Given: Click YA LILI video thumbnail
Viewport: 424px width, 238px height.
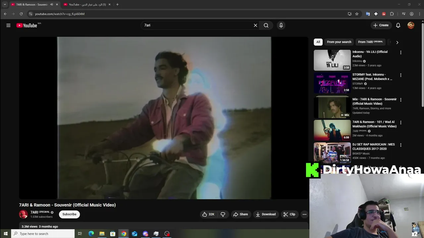Looking at the screenshot, I should pyautogui.click(x=332, y=60).
